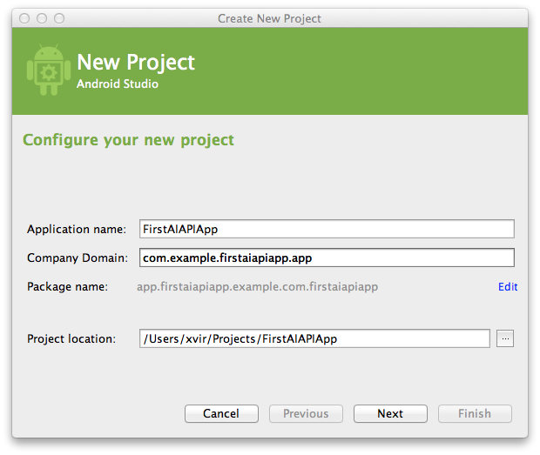Click the Next button
The width and height of the screenshot is (540, 455).
[x=390, y=413]
